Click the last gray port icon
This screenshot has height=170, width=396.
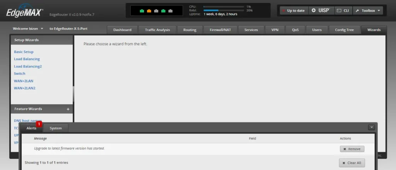point(170,11)
